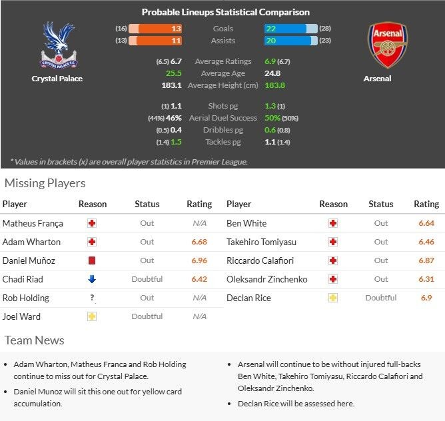Click the Arsenal club crest
This screenshot has height=421, width=445.
[x=388, y=45]
